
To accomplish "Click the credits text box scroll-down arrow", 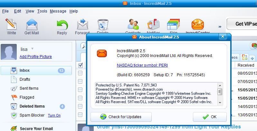I will coord(220,102).
